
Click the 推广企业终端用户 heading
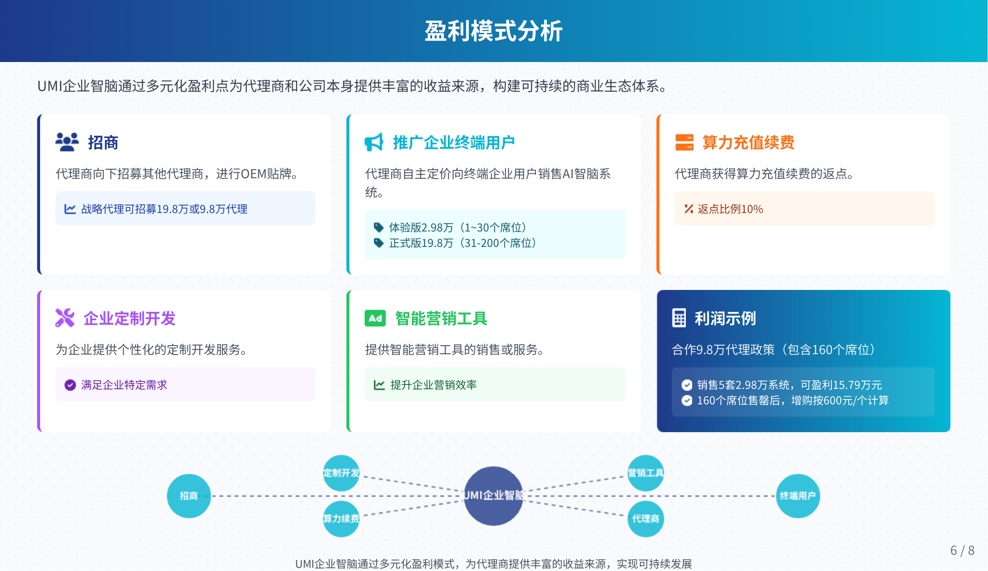point(454,143)
